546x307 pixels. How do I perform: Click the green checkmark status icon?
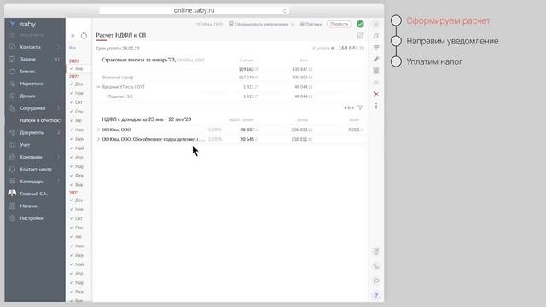pos(360,24)
